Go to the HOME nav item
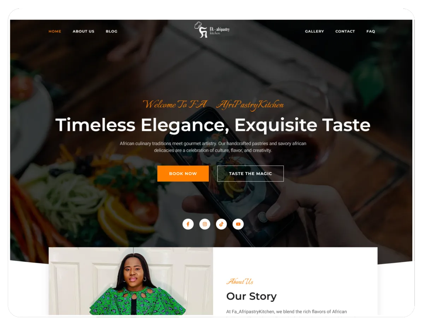The height and width of the screenshot is (325, 424). tap(55, 31)
